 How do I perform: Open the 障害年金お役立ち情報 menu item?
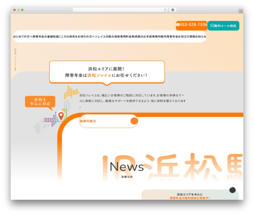point(181,37)
